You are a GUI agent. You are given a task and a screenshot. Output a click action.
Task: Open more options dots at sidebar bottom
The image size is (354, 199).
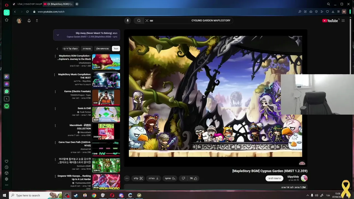coord(7,185)
